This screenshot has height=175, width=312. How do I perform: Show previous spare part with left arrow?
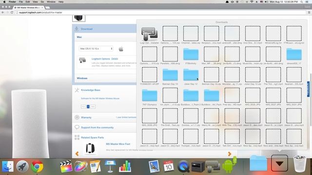[x=77, y=154]
